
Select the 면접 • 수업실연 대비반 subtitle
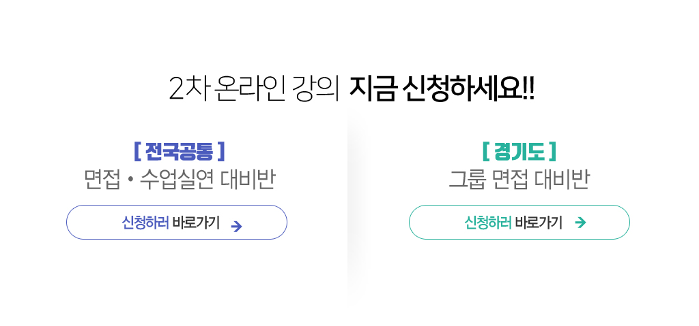[180, 179]
